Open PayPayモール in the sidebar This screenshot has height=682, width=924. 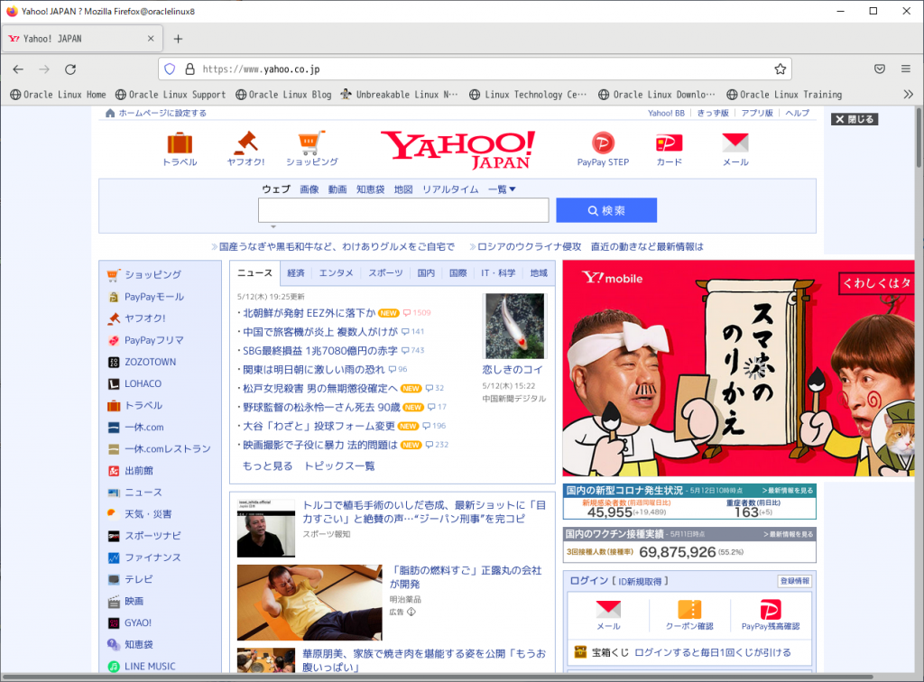click(x=153, y=297)
